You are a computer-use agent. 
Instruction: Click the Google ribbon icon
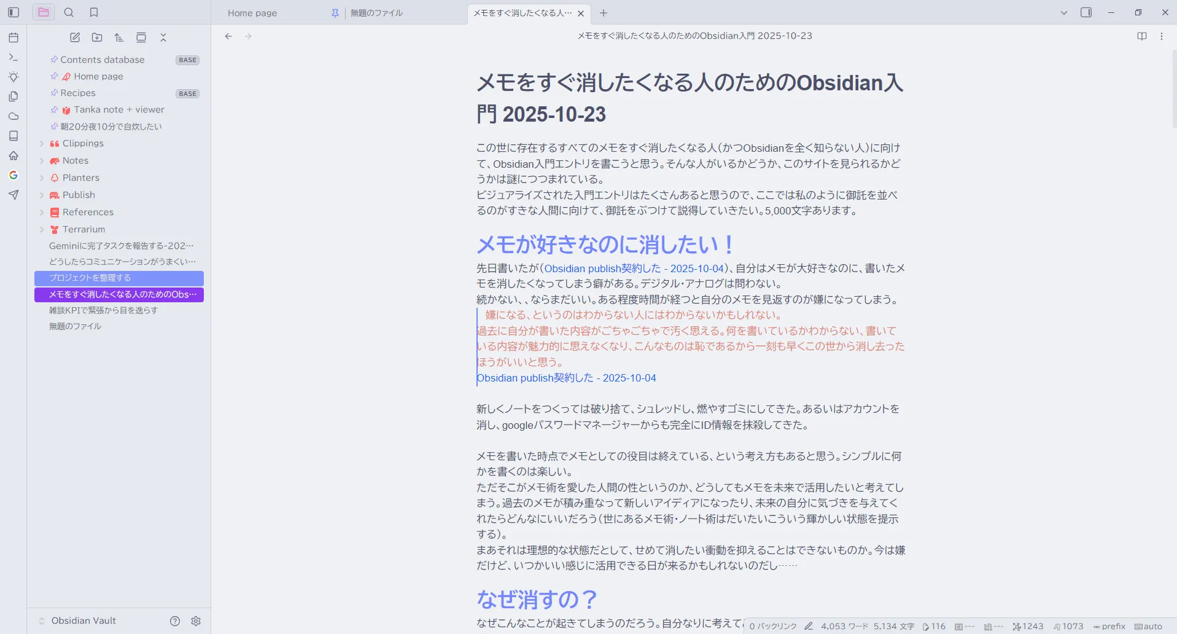[14, 175]
